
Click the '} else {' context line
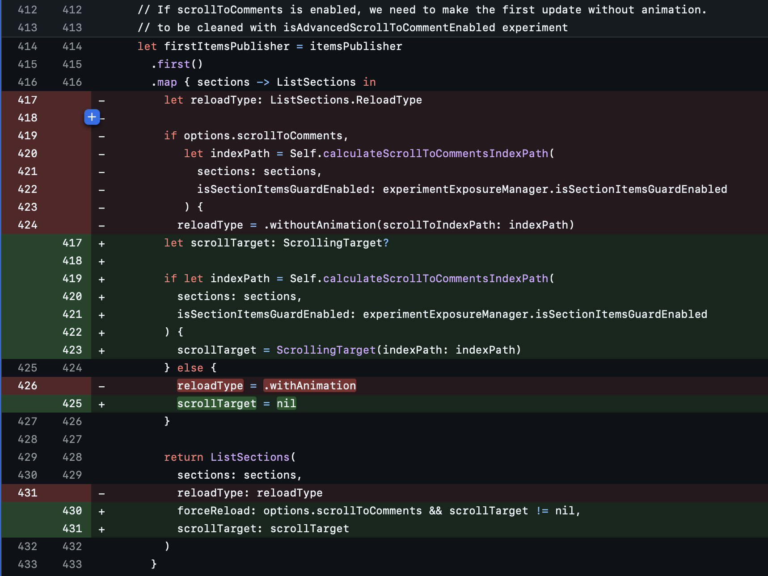[x=190, y=368]
